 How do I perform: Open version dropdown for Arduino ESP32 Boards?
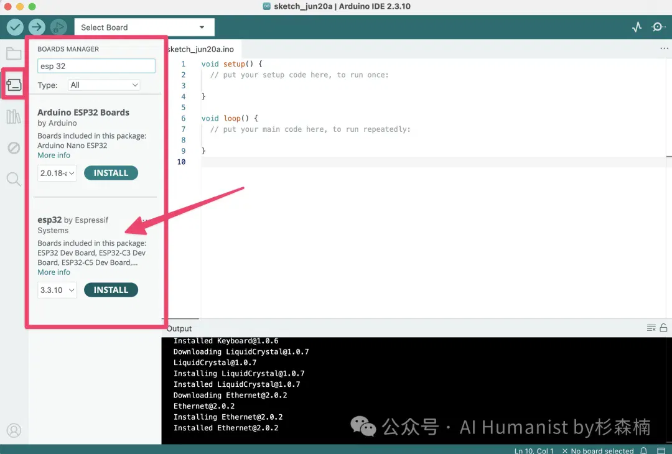(57, 173)
